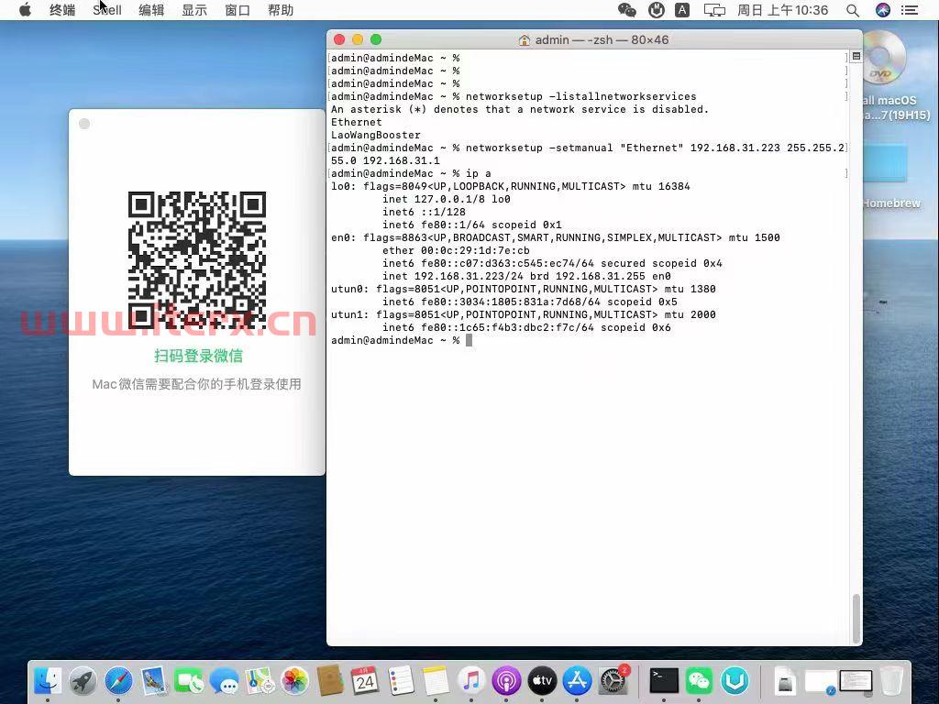Open Spotlight search magnifier
The width and height of the screenshot is (939, 704).
click(x=853, y=10)
